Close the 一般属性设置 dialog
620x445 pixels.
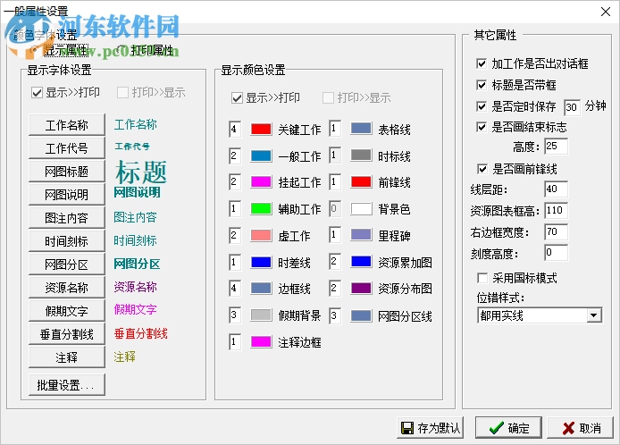click(x=606, y=12)
